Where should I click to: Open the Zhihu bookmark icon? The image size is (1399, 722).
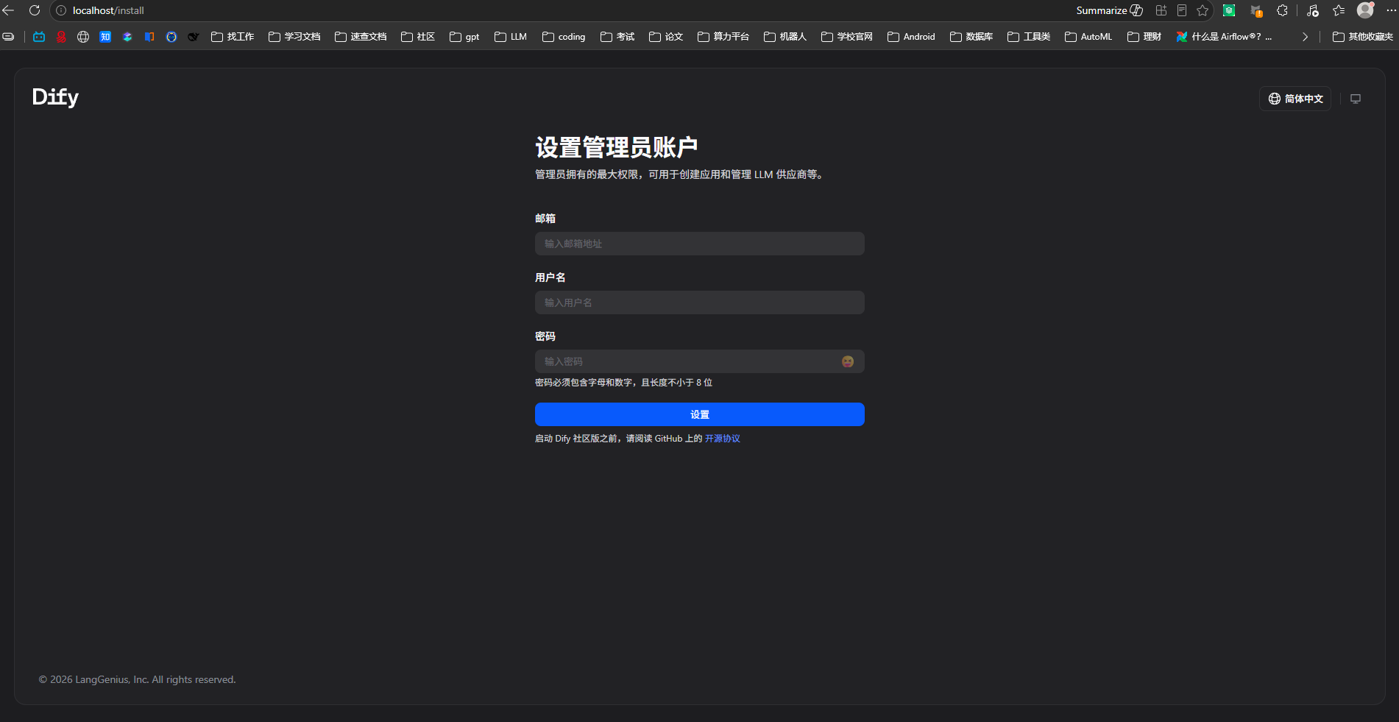[105, 37]
